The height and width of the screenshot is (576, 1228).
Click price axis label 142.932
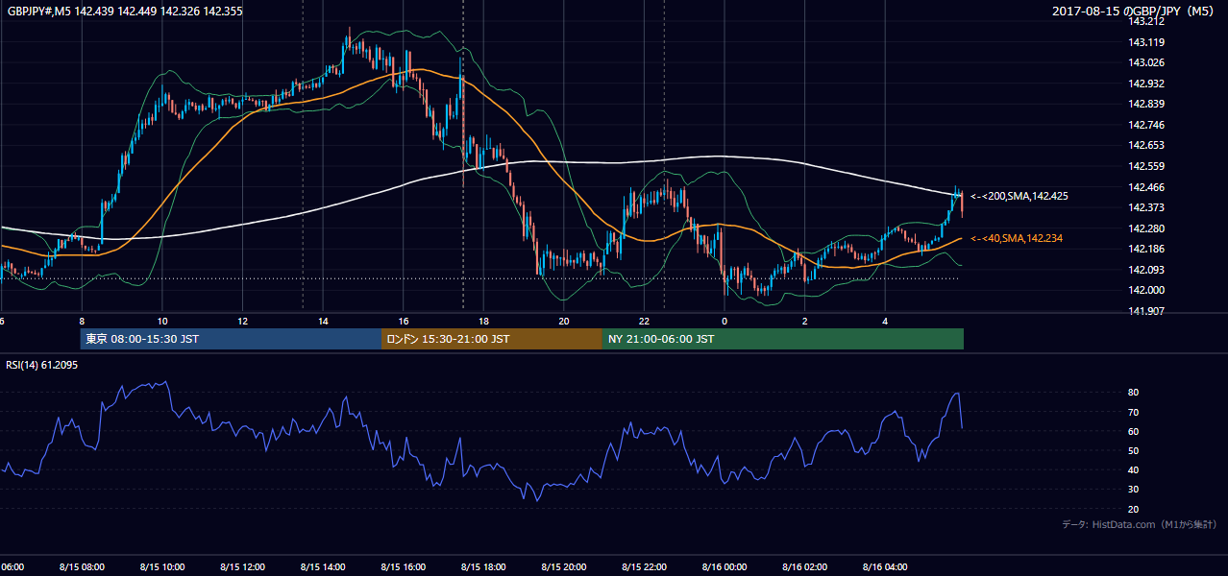coord(1146,84)
